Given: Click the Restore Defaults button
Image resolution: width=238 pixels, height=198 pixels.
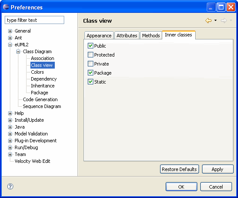Looking at the screenshot, I should click(x=179, y=169).
